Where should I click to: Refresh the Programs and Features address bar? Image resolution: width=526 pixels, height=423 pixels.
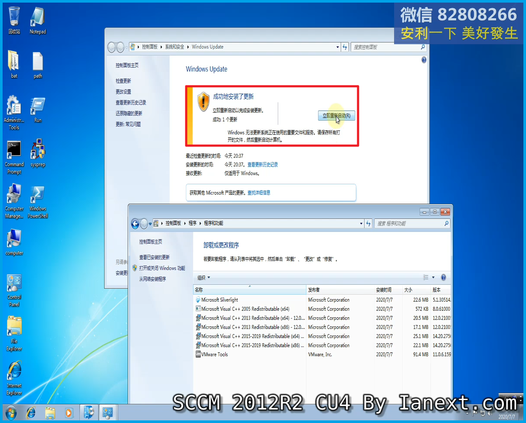(368, 223)
